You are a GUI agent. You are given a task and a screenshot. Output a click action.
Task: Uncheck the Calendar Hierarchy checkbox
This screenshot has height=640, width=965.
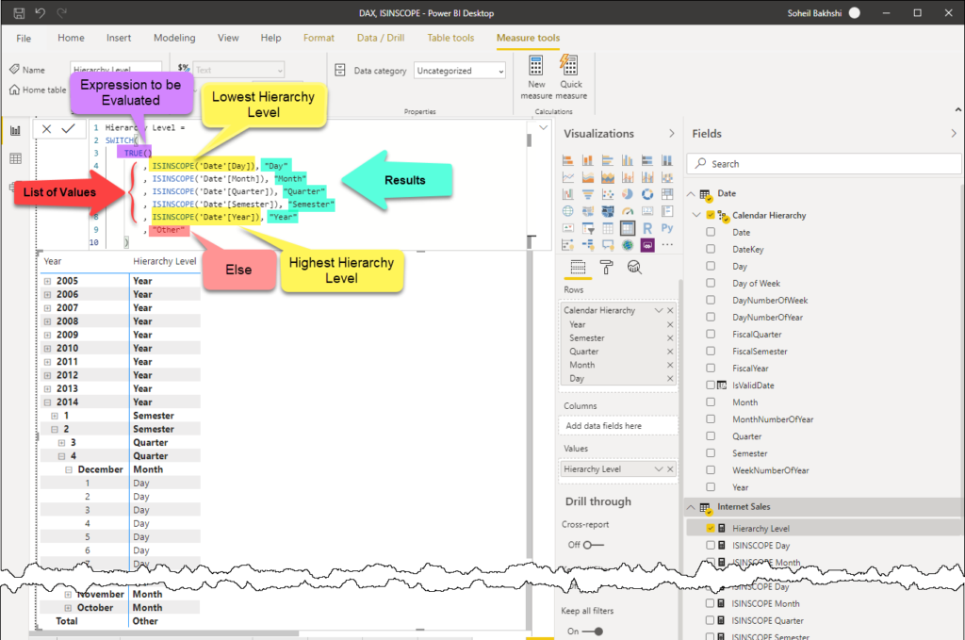coord(711,215)
